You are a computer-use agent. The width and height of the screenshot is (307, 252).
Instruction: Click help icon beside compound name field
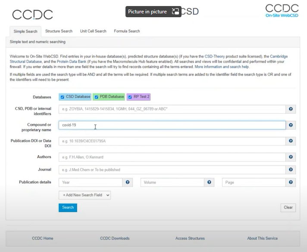coord(291,125)
